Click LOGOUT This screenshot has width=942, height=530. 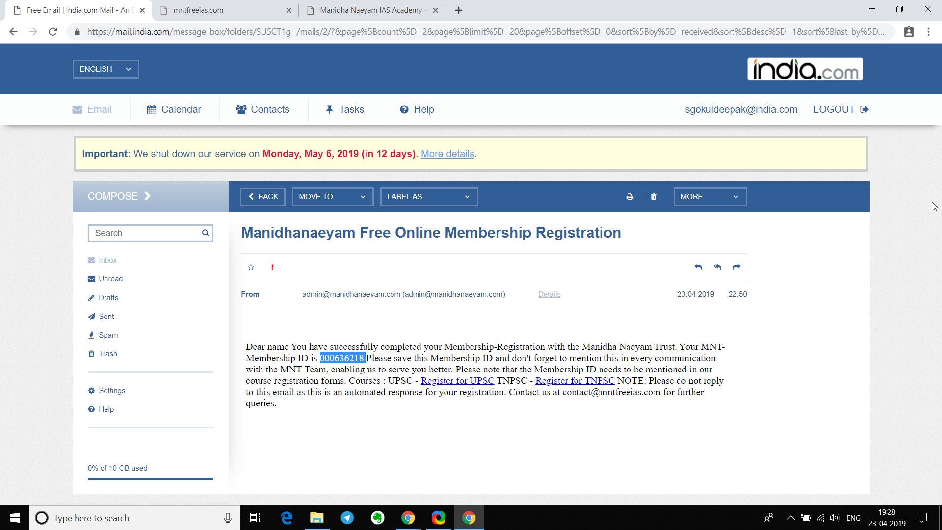tap(841, 109)
